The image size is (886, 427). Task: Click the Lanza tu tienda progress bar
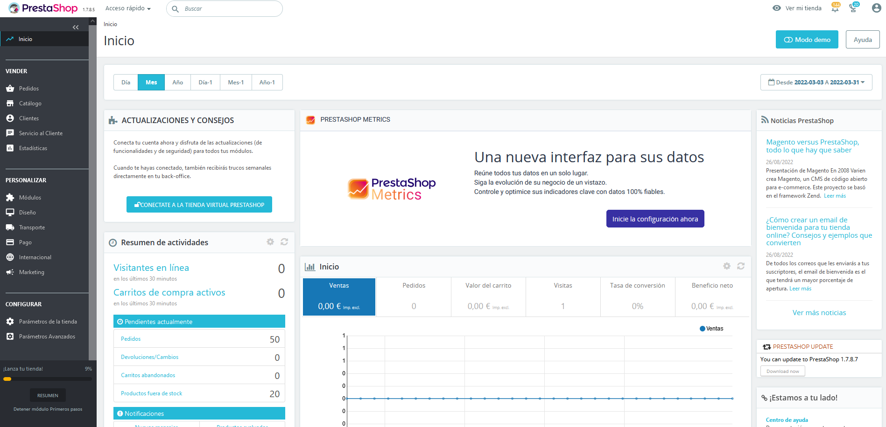48,379
